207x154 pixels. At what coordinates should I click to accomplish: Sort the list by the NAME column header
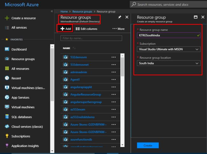[x=67, y=48]
